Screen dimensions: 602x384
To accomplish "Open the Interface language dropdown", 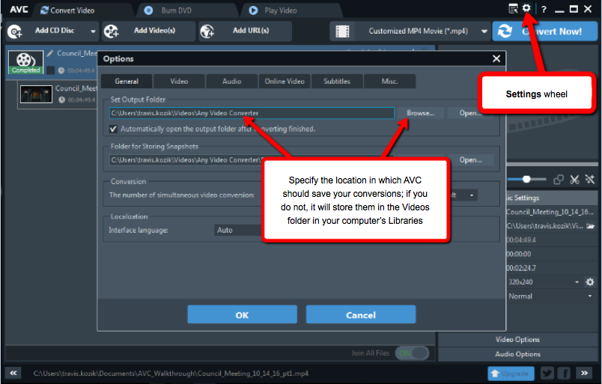I will (x=238, y=230).
